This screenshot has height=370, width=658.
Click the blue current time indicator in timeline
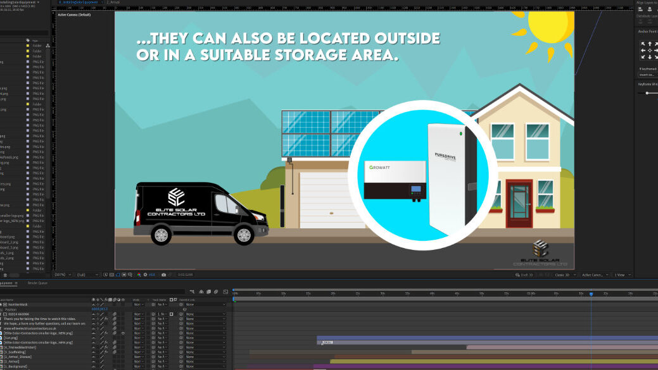click(591, 293)
